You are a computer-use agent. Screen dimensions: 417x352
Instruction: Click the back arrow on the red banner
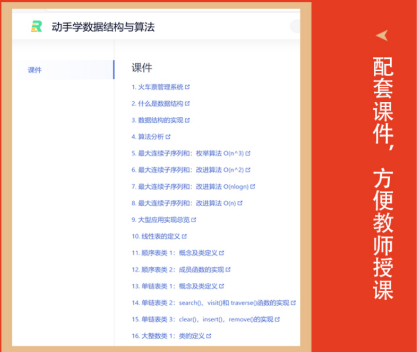tap(381, 35)
